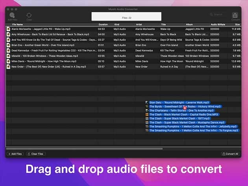Viewport: 248px width, 186px height.
Task: Click the Clear icon in top toolbar
Action: (x=29, y=15)
